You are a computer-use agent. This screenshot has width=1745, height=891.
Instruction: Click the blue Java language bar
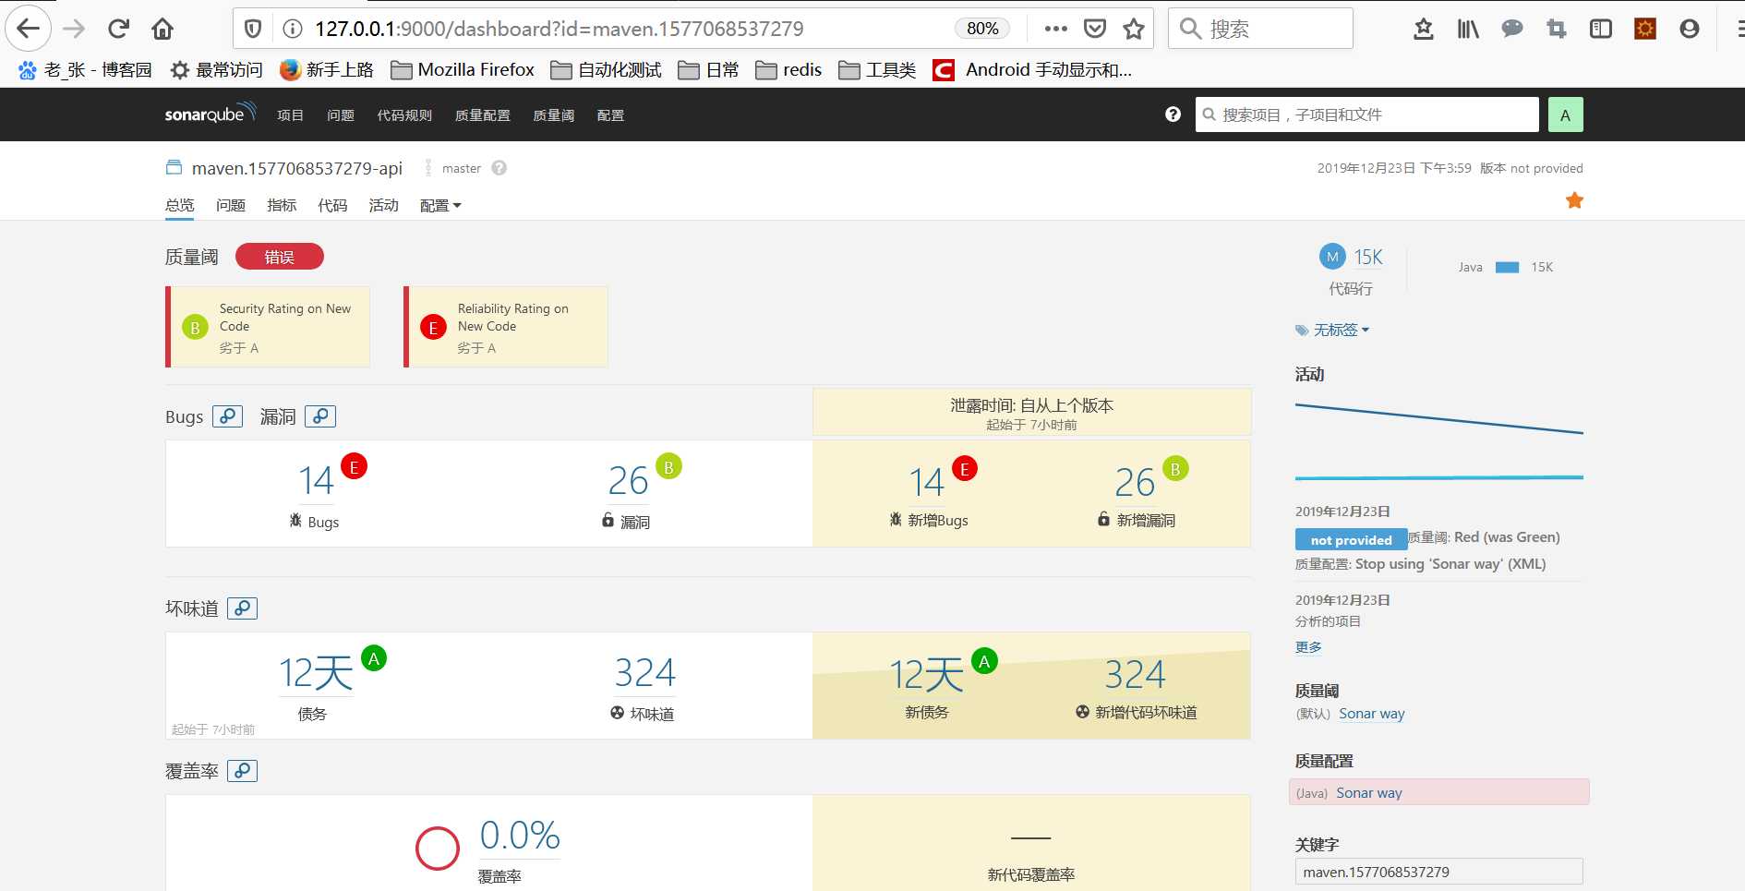(1507, 268)
